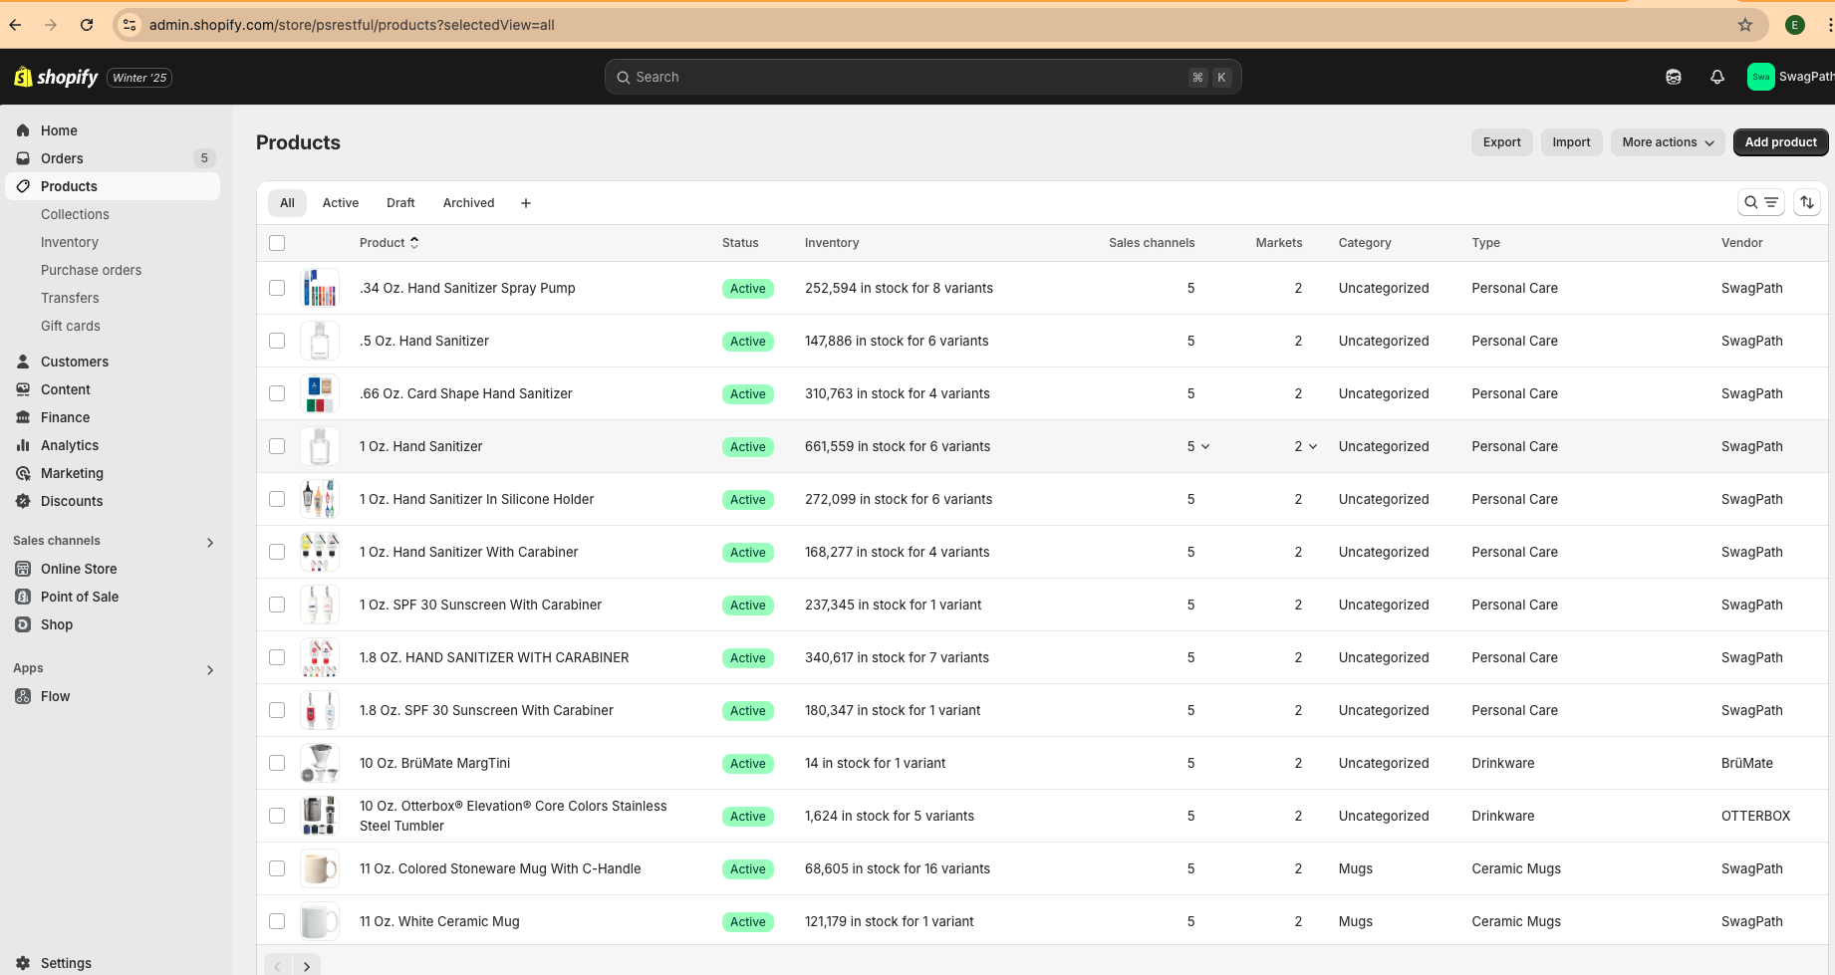Click the Marketing target icon

[x=23, y=473]
